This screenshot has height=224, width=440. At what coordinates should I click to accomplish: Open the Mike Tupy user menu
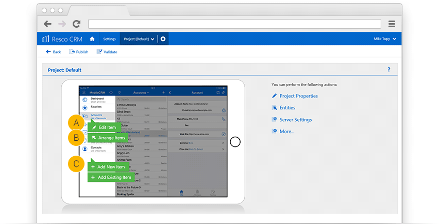coord(384,39)
